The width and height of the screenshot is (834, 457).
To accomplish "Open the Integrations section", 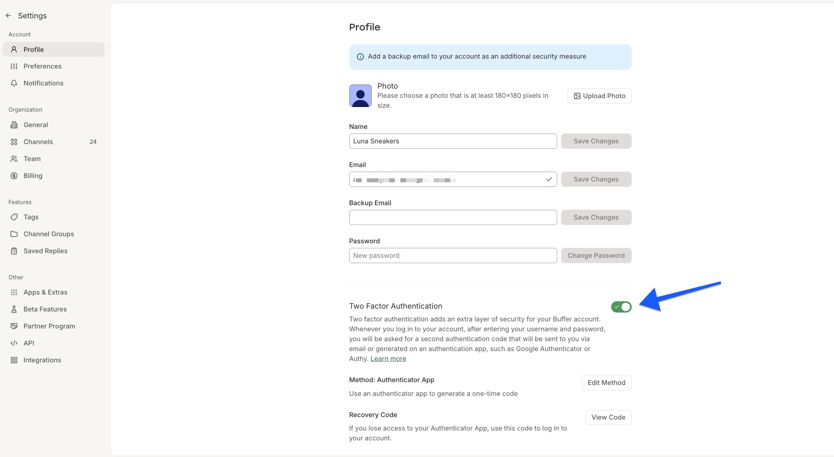I will click(42, 360).
